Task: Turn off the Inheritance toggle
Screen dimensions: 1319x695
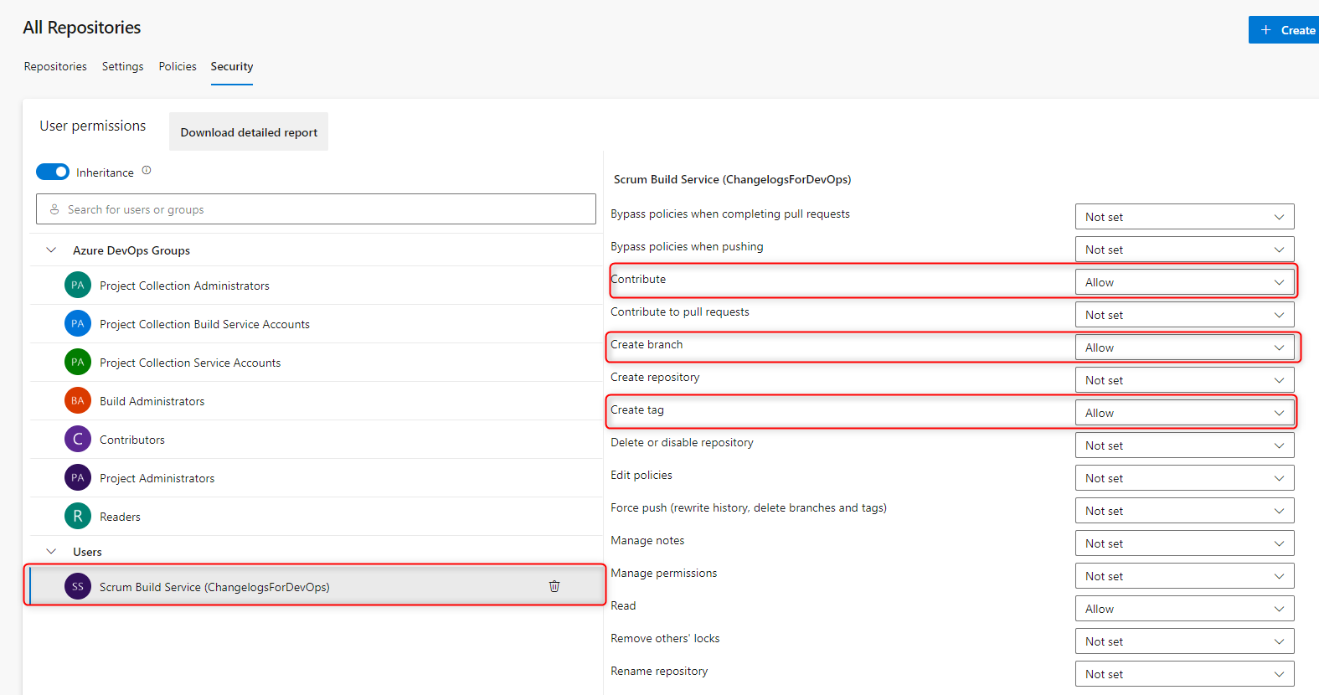Action: [53, 172]
